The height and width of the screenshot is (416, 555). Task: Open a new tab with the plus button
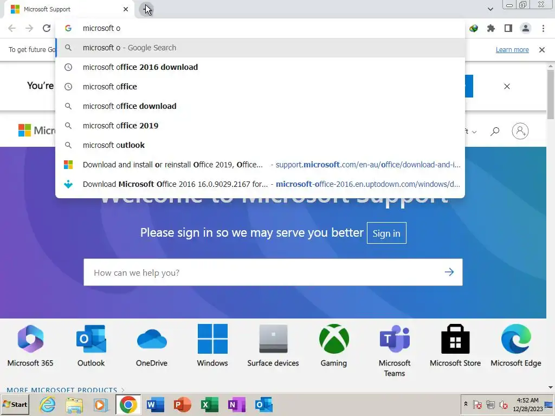click(x=146, y=9)
